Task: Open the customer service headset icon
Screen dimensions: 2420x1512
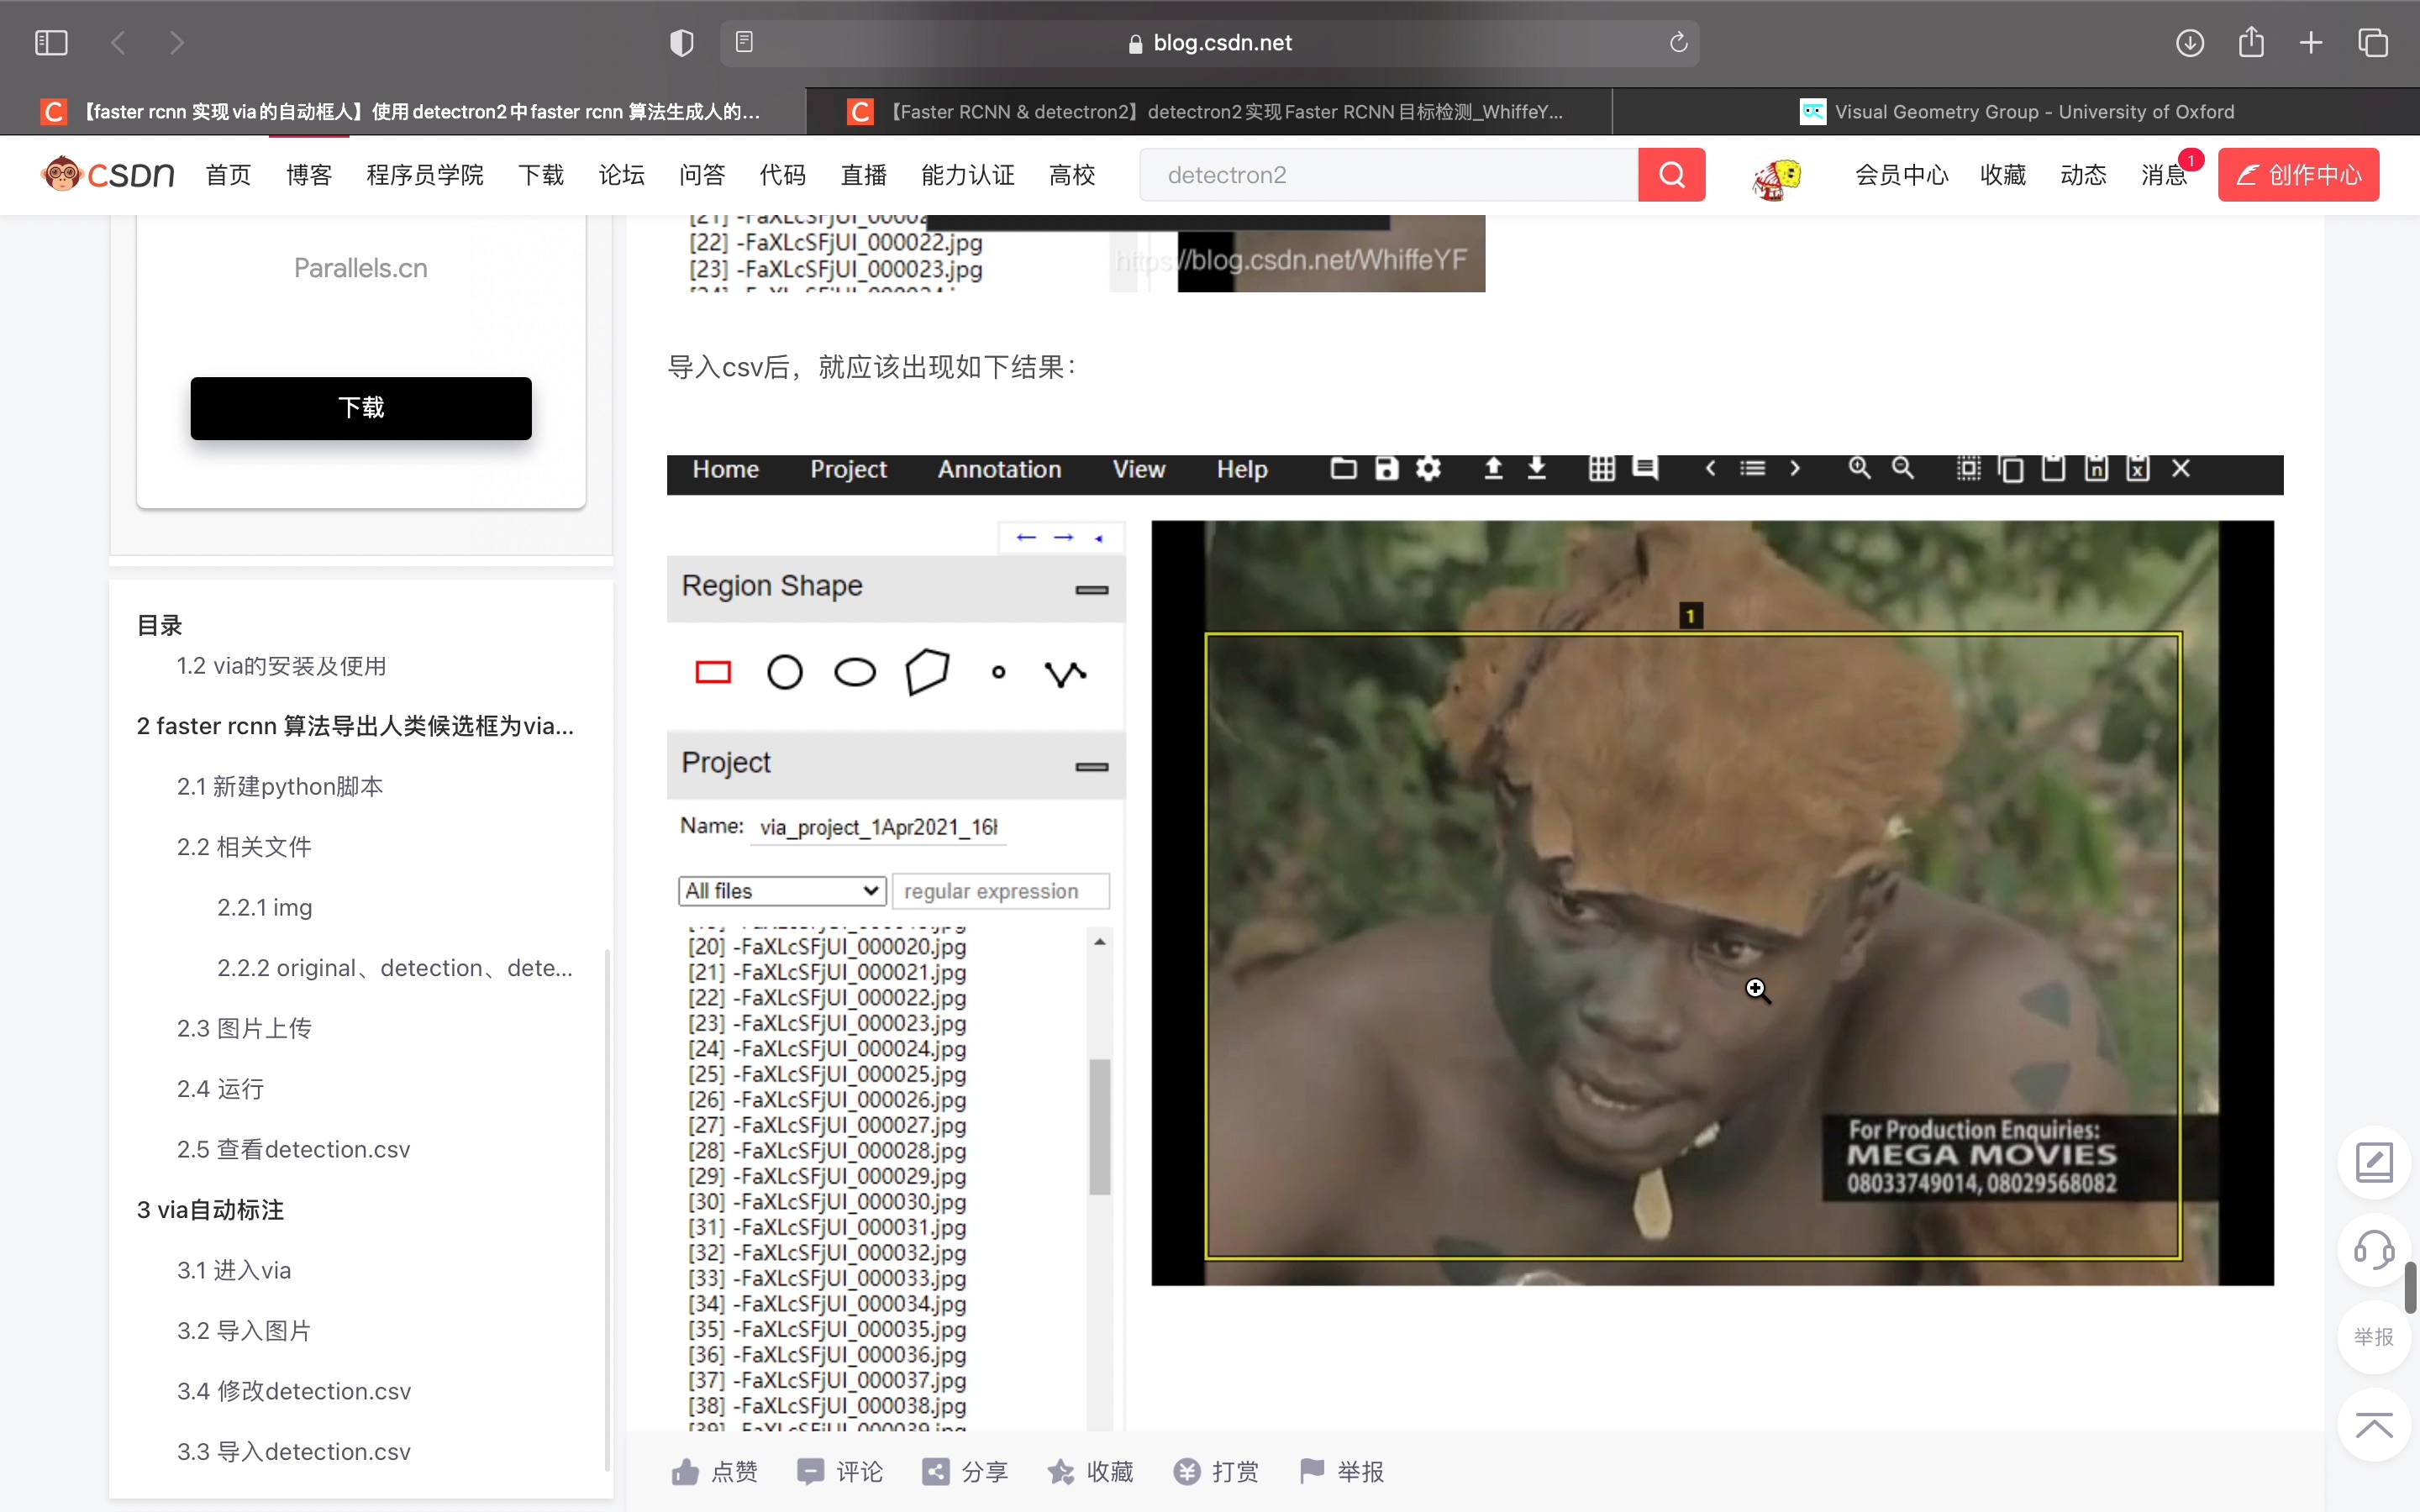Action: pyautogui.click(x=2373, y=1249)
